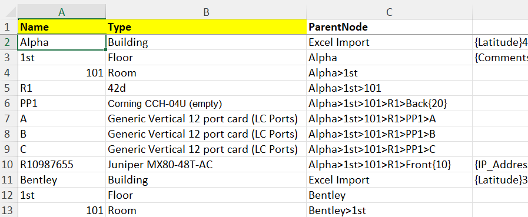Select the Corning CCH-04U (empty) cell
Screen dimensions: 528x217
pyautogui.click(x=206, y=104)
